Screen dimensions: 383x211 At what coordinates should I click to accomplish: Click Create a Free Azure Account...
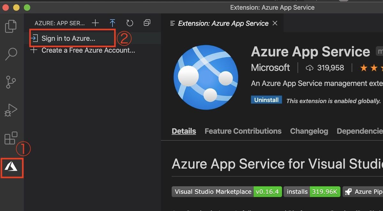point(93,50)
